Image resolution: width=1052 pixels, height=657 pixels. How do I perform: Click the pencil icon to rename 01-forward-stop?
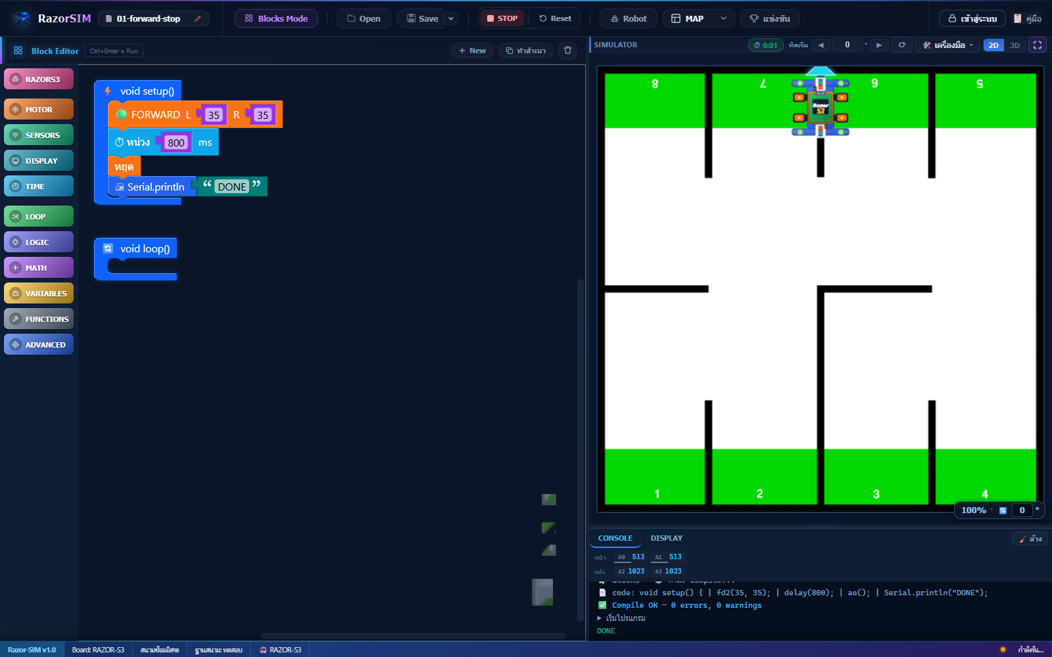coord(198,18)
